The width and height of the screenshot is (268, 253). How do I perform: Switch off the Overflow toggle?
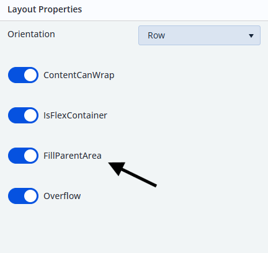[23, 196]
